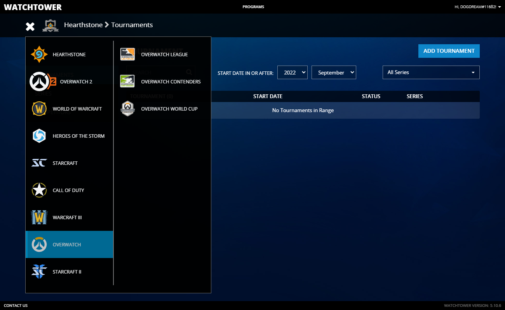Click the Hearthstone swirl icon in the list
Image resolution: width=505 pixels, height=310 pixels.
click(x=39, y=55)
